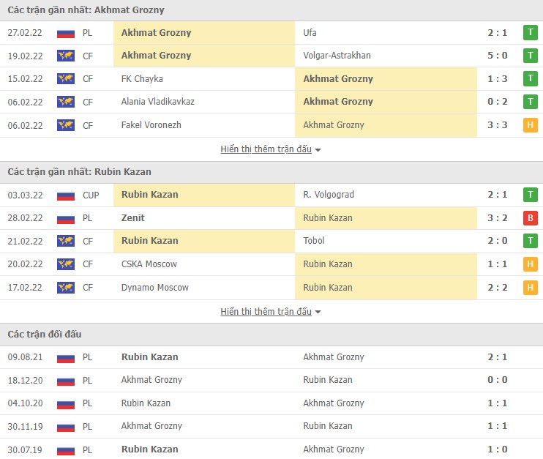The width and height of the screenshot is (543, 459).
Task: Click the Russian flag in the CUP match row
Action: pos(66,195)
